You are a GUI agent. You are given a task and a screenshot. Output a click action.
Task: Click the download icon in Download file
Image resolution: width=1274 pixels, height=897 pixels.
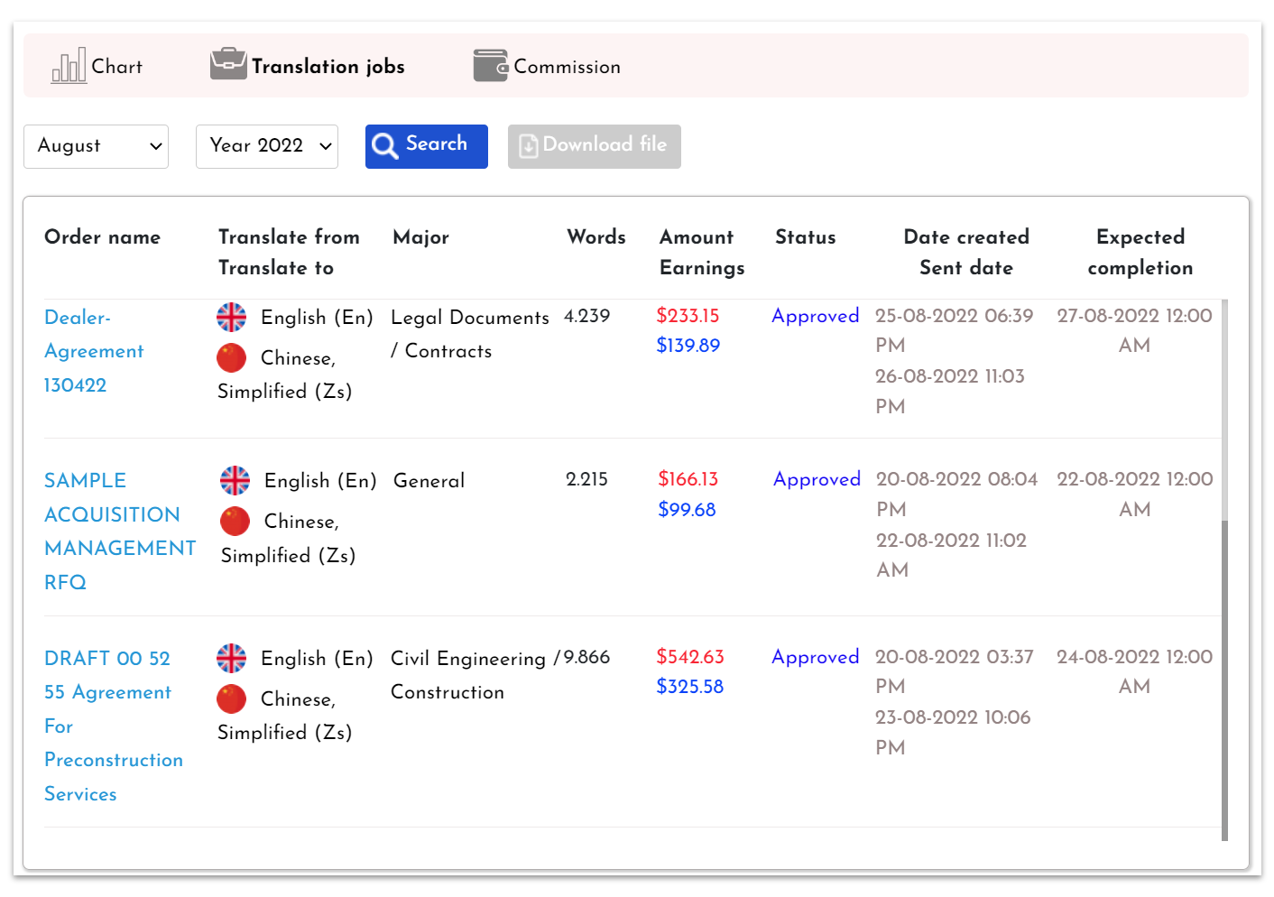point(529,146)
